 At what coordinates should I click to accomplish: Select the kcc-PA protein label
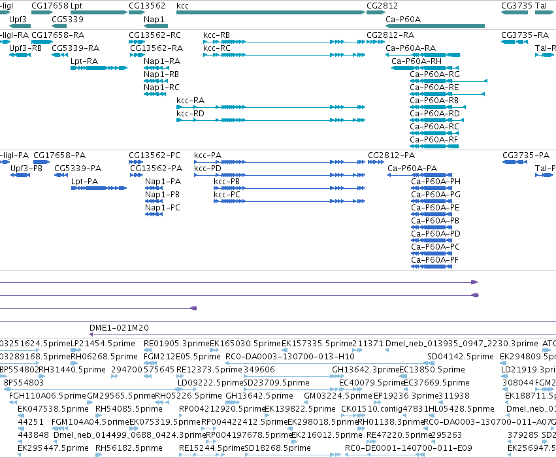tap(208, 155)
